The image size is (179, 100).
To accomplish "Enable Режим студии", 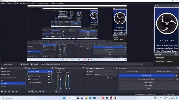I will tap(149, 82).
